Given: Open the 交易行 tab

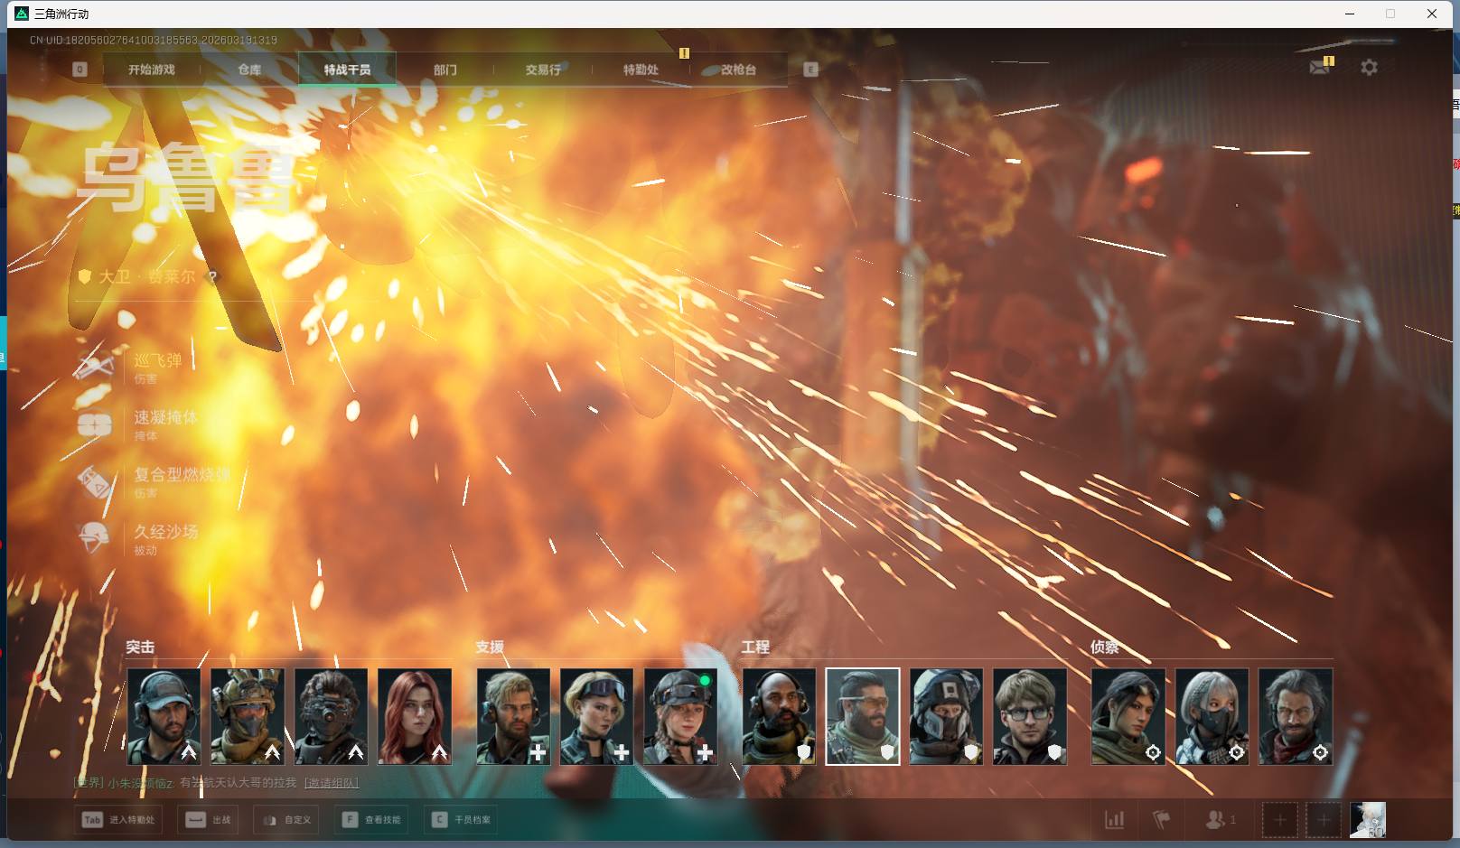Looking at the screenshot, I should click(543, 70).
